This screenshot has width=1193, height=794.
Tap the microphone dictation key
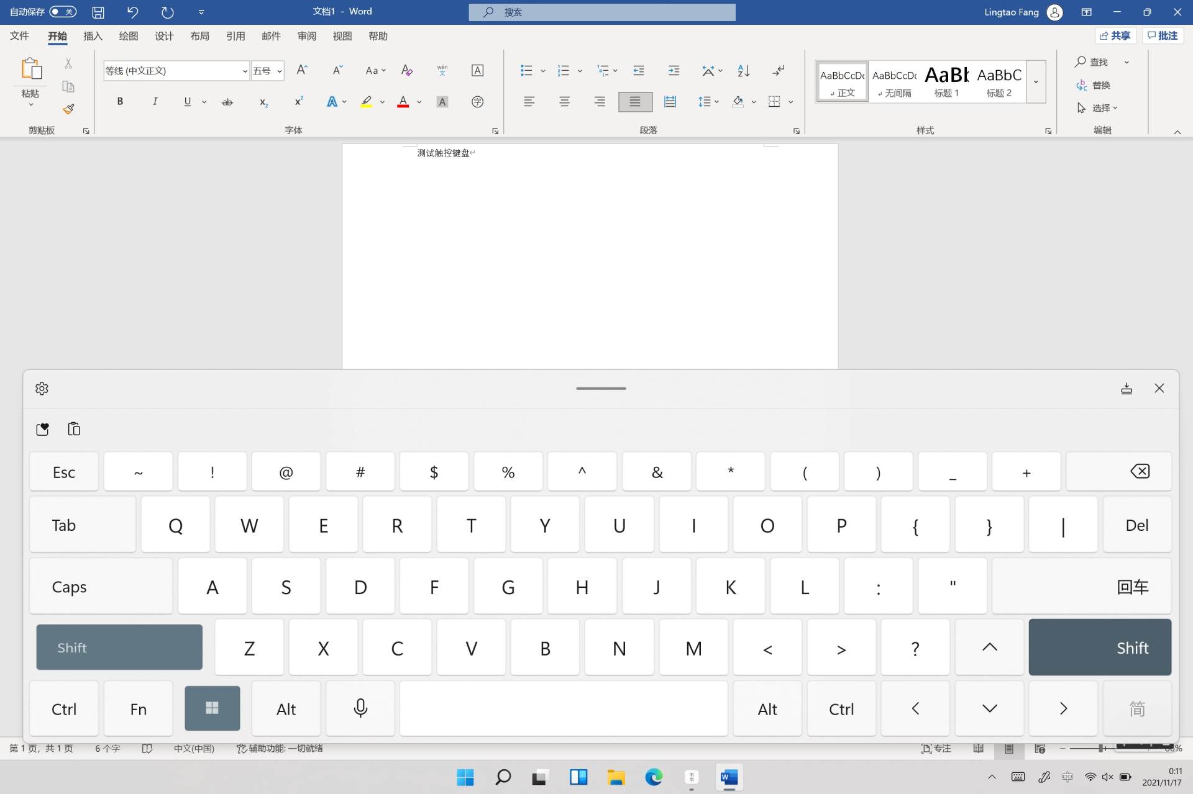(360, 708)
